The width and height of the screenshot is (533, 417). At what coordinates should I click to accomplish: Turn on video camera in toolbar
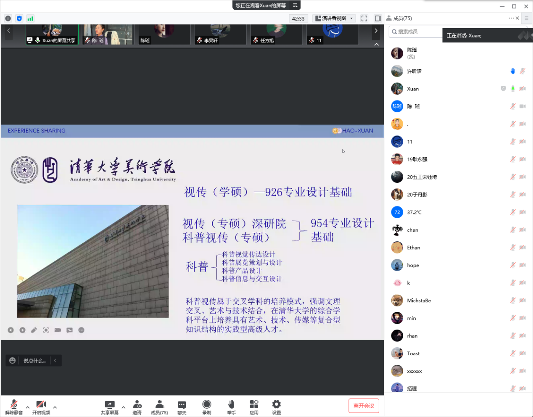(41, 406)
